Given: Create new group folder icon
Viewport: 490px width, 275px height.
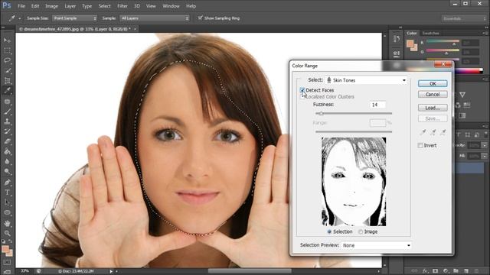Looking at the screenshot, I should coord(456,271).
